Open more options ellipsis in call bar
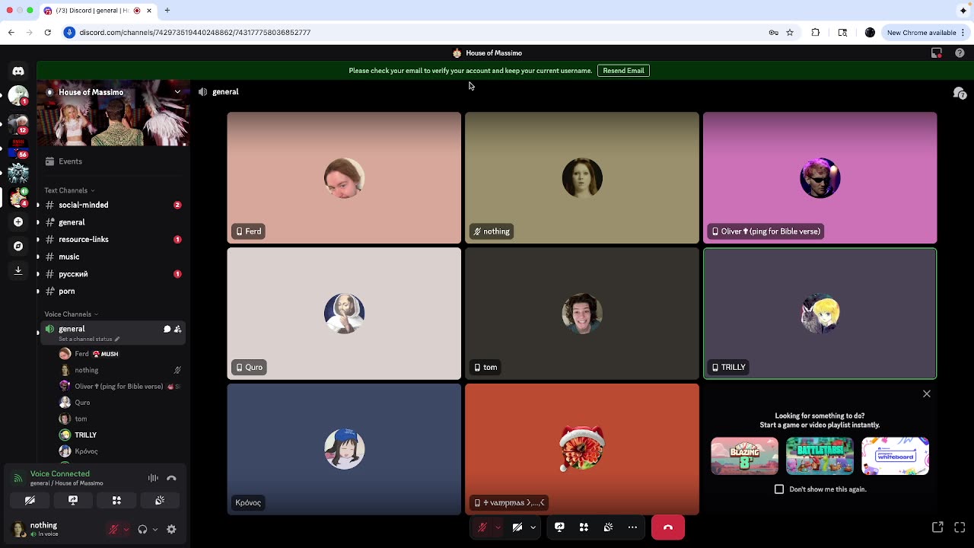The image size is (974, 548). click(x=632, y=527)
